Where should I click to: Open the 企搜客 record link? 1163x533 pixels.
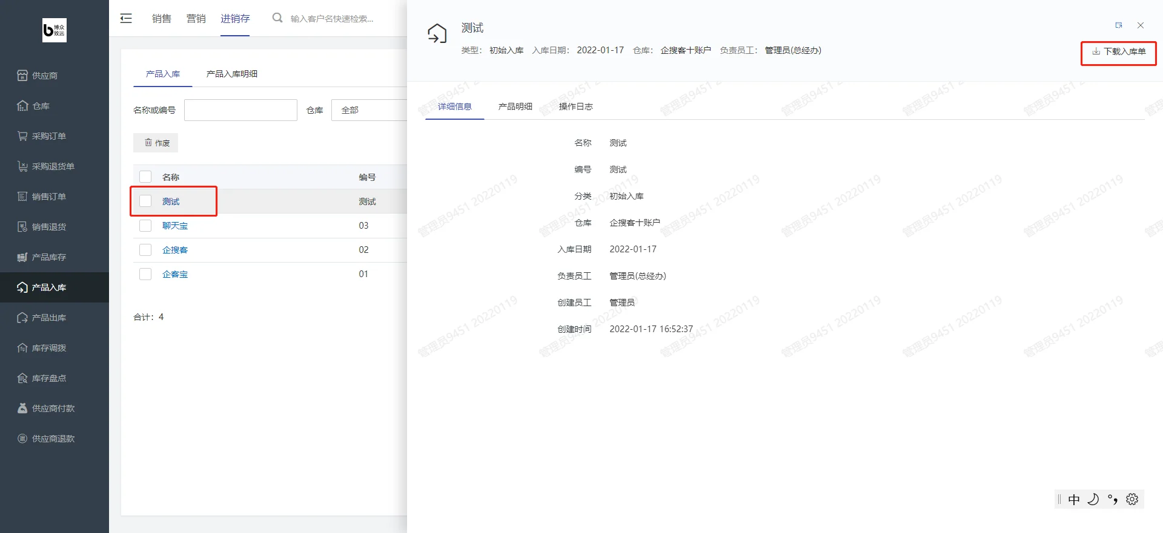(x=175, y=250)
